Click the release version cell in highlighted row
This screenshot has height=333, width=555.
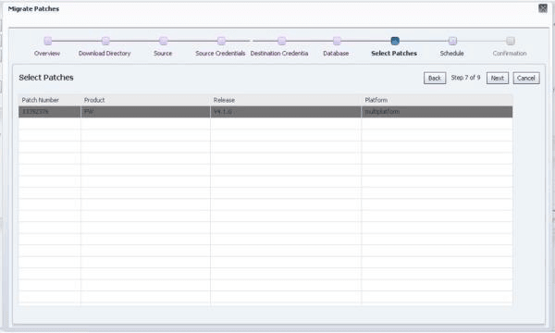286,112
